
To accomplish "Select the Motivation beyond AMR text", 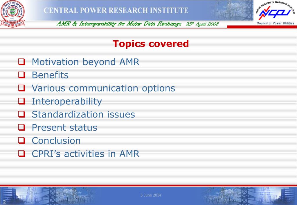I will pyautogui.click(x=86, y=62).
